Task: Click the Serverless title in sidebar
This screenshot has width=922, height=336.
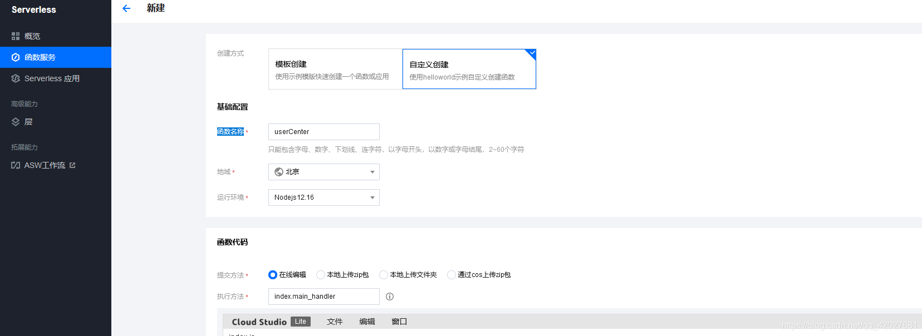Action: click(34, 9)
